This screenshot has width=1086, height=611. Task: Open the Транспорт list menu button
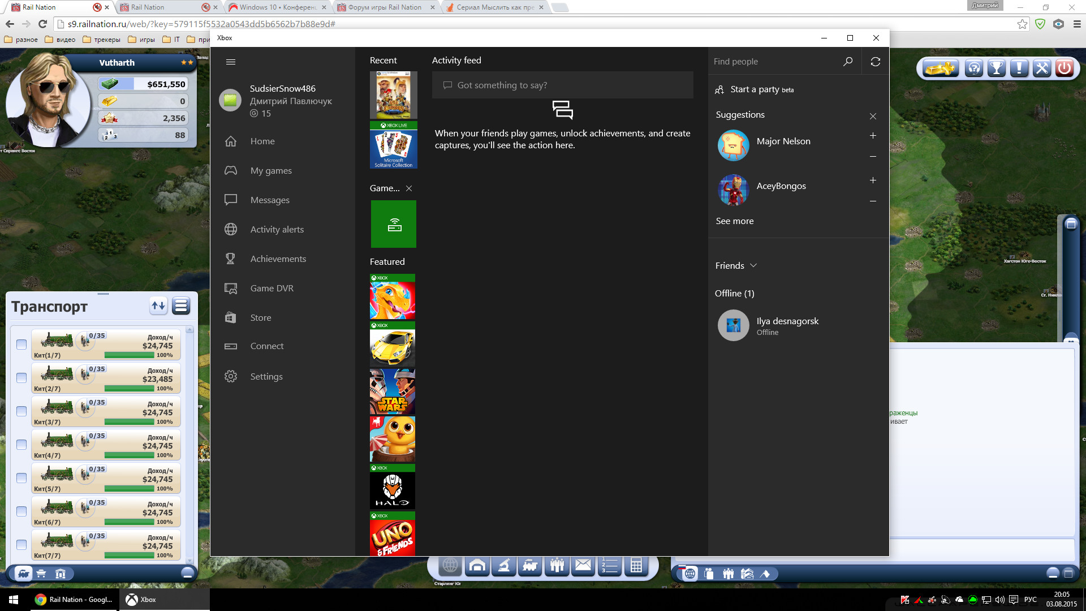(181, 306)
